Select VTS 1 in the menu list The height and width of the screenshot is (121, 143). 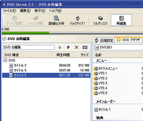(103, 73)
